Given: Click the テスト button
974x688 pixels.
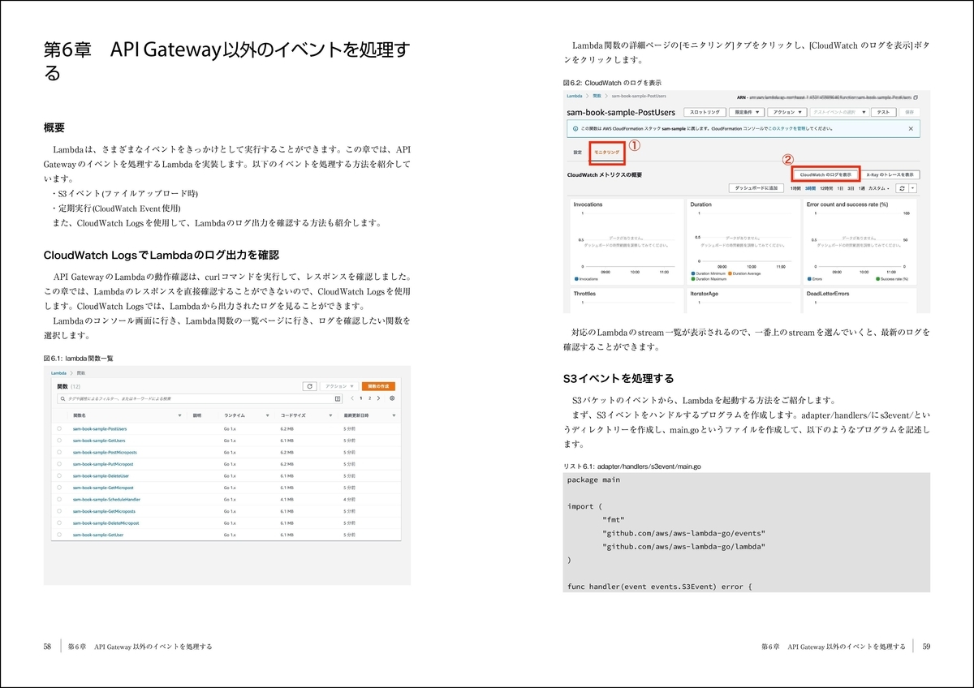Looking at the screenshot, I should 883,112.
